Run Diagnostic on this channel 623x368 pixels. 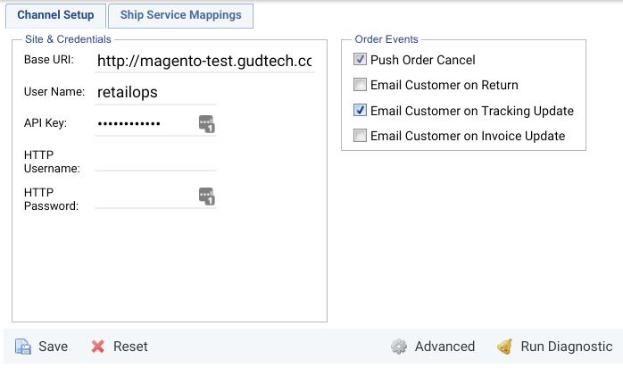(x=554, y=347)
